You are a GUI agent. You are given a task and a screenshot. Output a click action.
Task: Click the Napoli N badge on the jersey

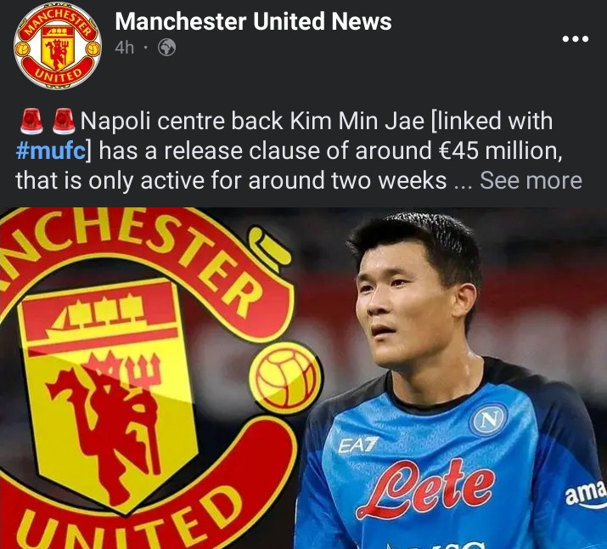pyautogui.click(x=488, y=420)
